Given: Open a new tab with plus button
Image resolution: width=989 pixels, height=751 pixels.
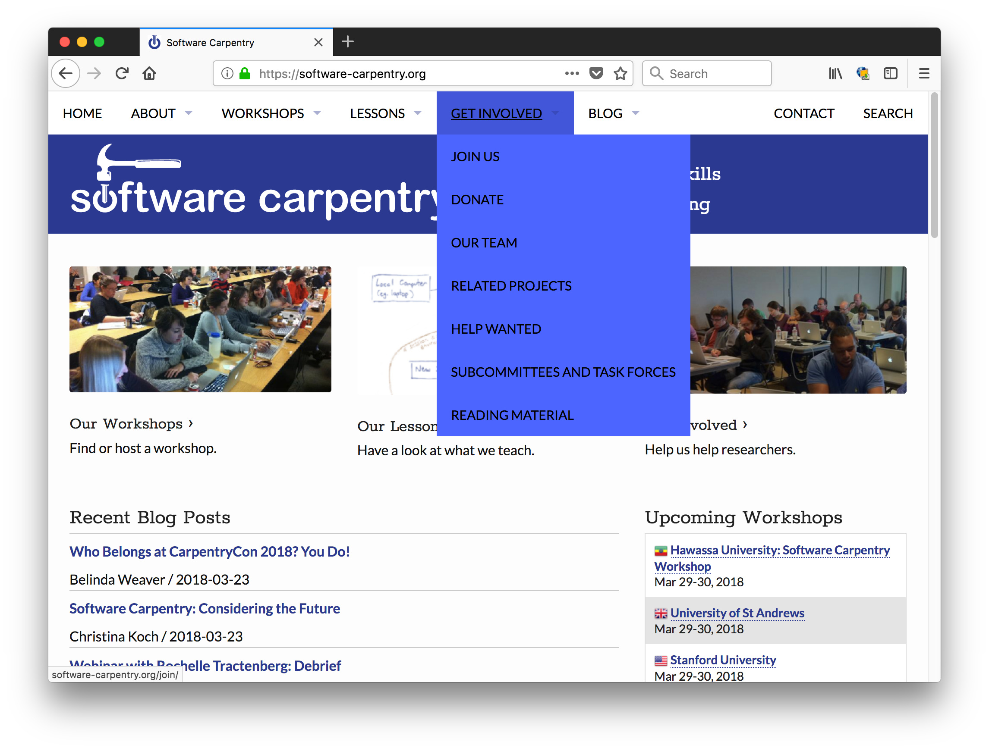Looking at the screenshot, I should point(347,42).
